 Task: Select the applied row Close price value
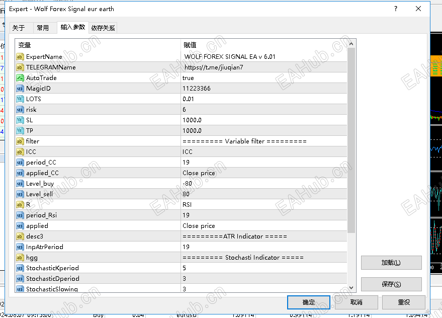coord(199,226)
